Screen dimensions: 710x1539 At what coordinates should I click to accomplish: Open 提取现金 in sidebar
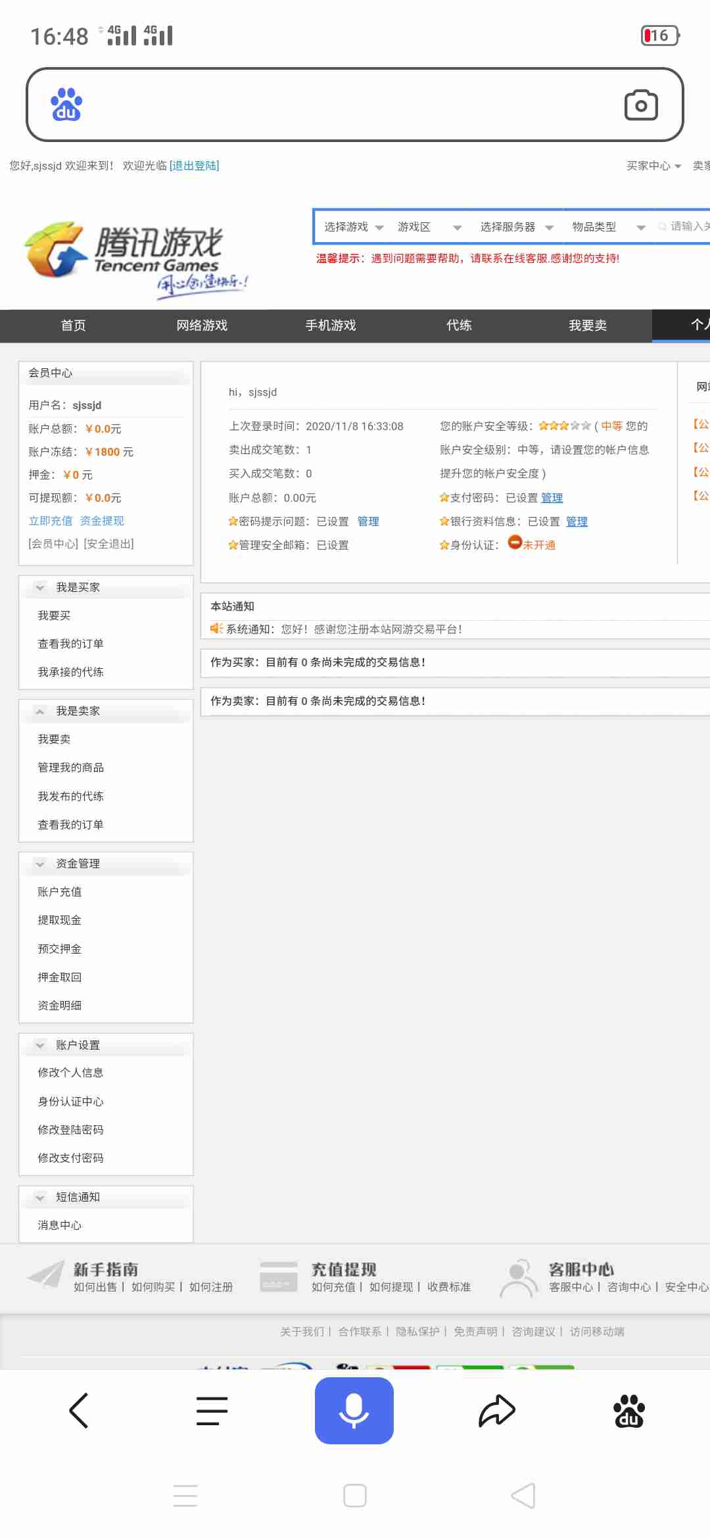point(60,920)
